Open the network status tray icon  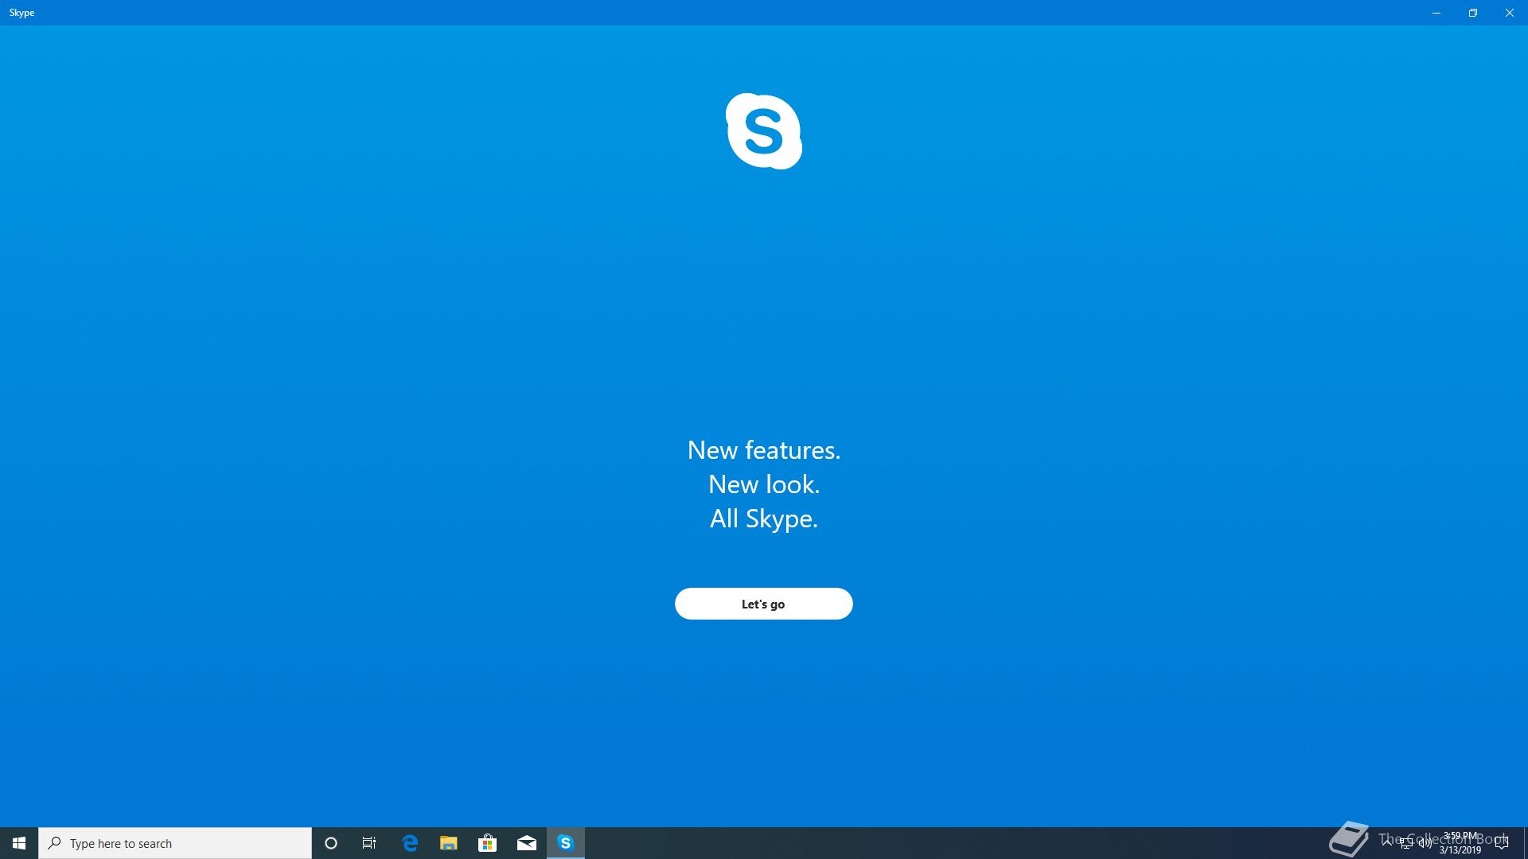click(x=1406, y=843)
